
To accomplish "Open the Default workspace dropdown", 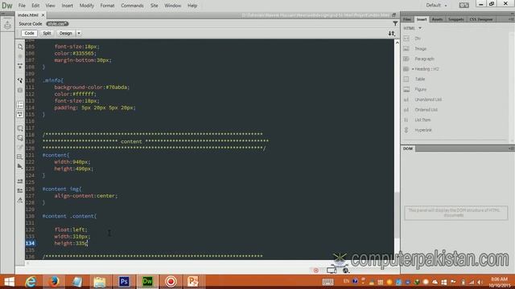I will (436, 6).
